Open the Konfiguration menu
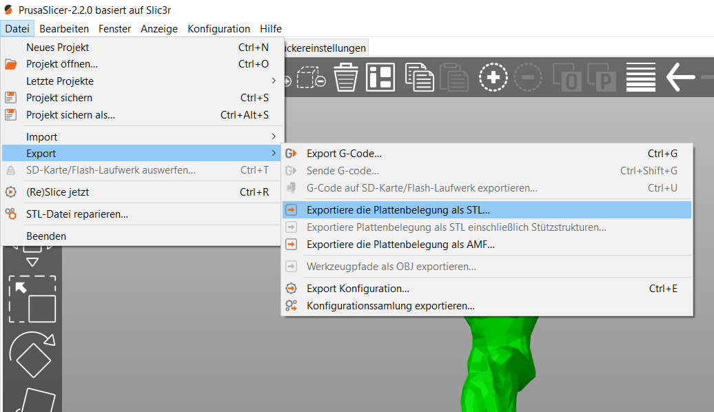Screen dimensions: 714x412 coord(218,29)
